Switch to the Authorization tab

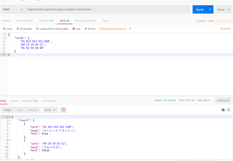pyautogui.click(x=25, y=21)
